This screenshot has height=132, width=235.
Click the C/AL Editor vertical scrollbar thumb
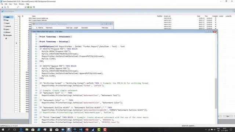pos(216,93)
